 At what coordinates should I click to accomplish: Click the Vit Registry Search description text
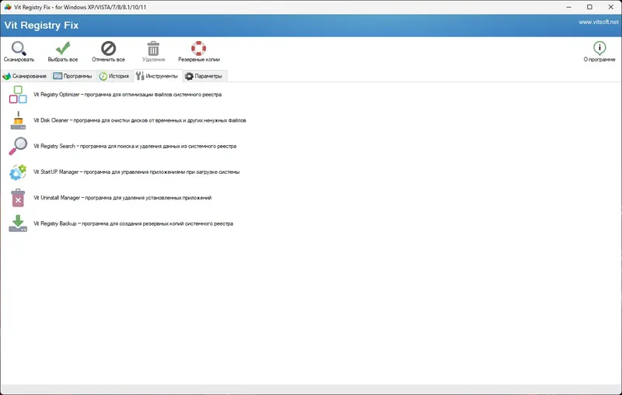click(x=135, y=146)
